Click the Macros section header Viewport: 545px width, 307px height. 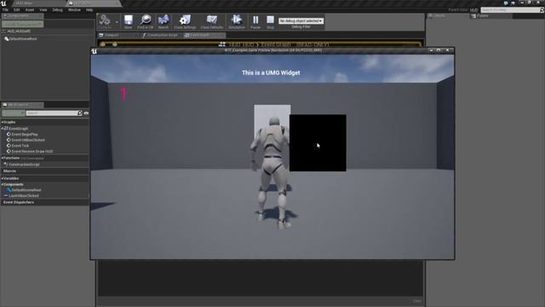[9, 171]
